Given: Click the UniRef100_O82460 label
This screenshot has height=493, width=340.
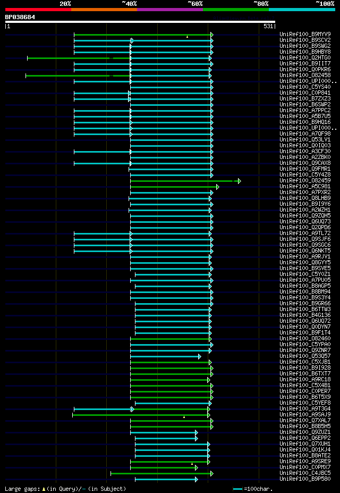Looking at the screenshot, I should click(305, 339).
